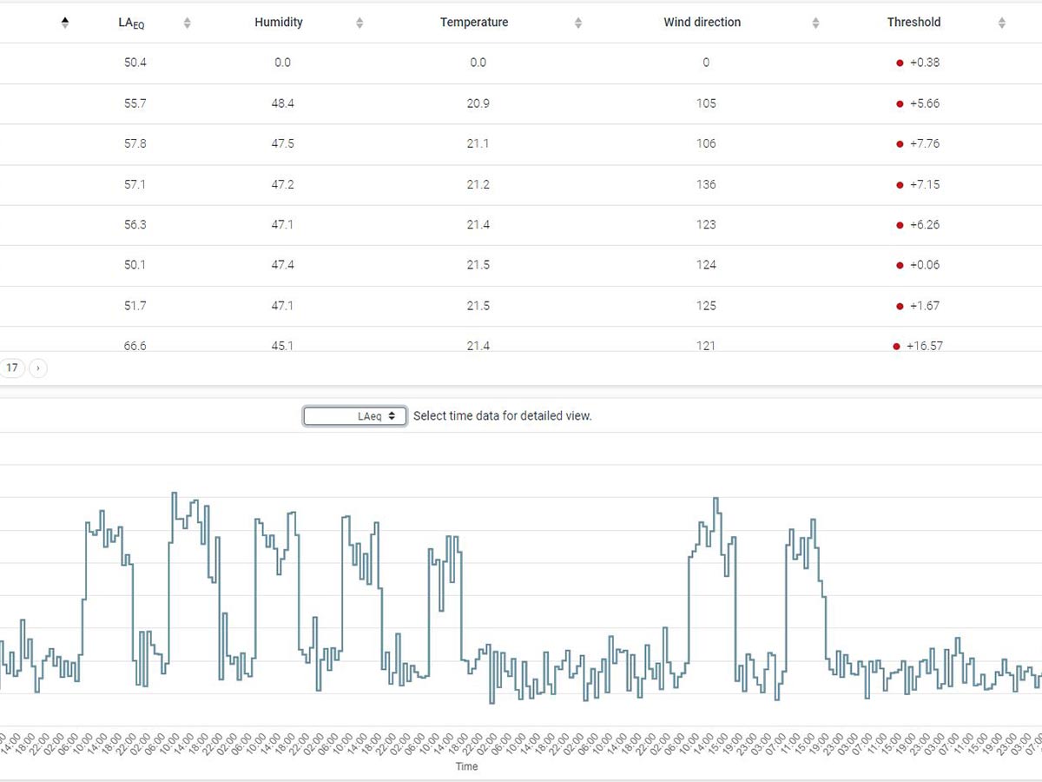Click the red dot beside +0.38
This screenshot has height=782, width=1042.
pos(900,63)
